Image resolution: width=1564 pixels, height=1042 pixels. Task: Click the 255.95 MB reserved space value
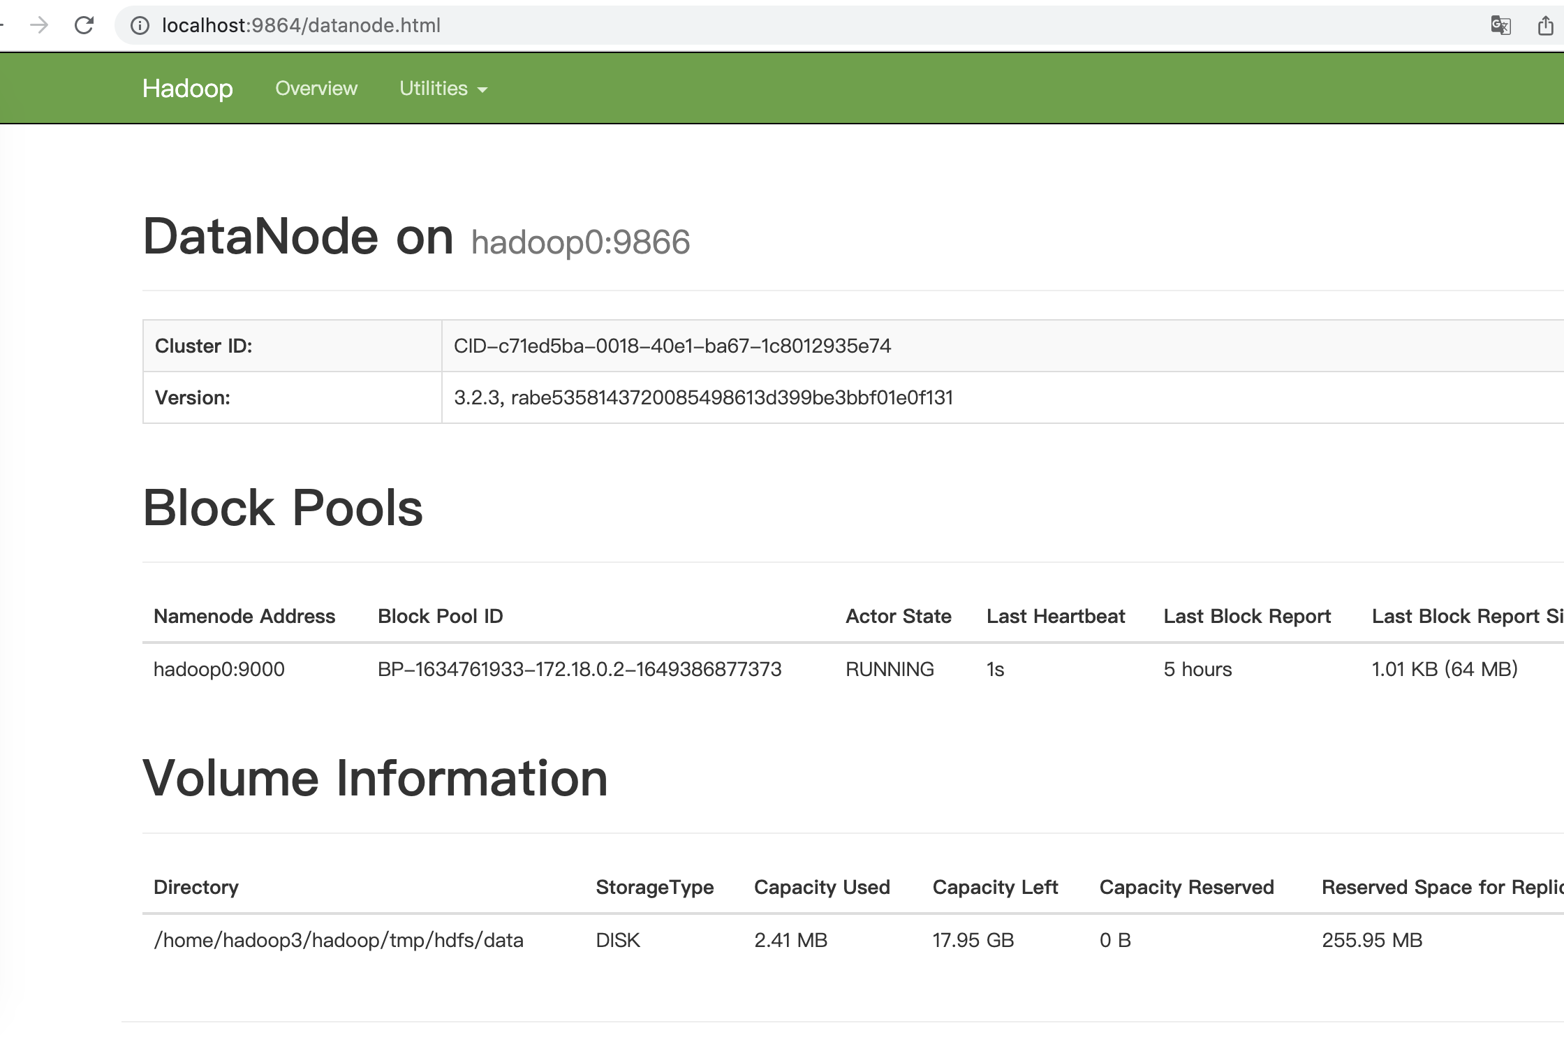click(1371, 940)
